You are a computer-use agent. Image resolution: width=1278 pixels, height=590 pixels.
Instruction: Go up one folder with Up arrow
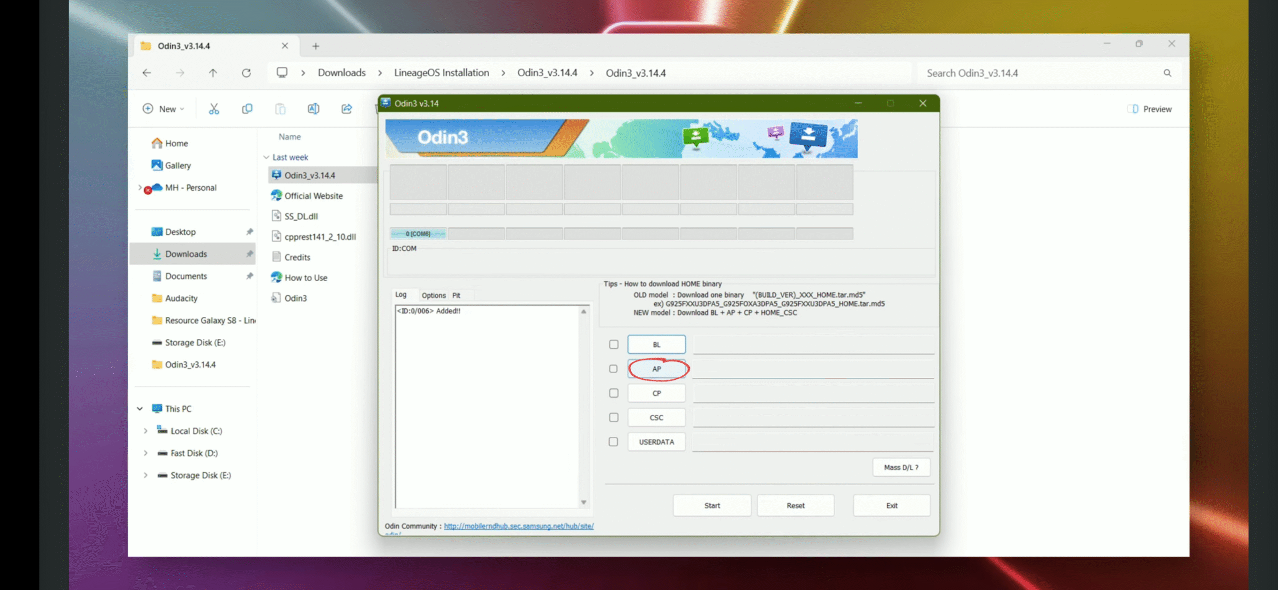[x=213, y=73]
